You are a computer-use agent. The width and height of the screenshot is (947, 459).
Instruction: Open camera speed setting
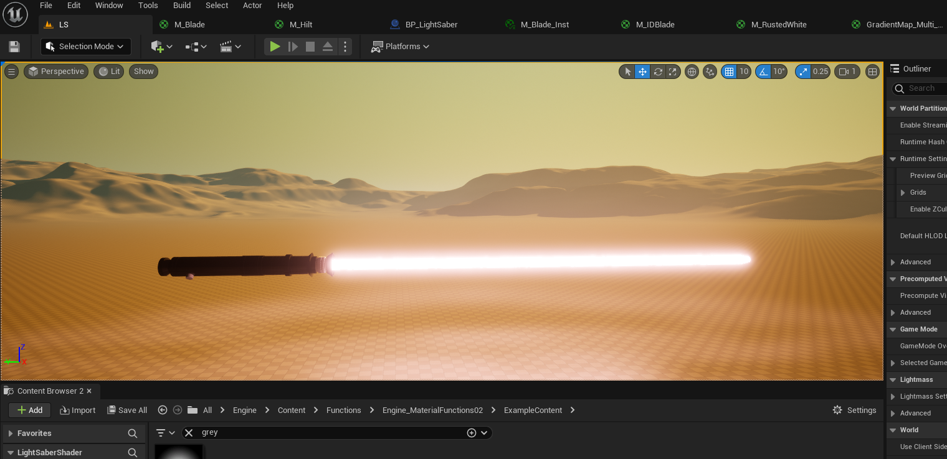pos(847,72)
